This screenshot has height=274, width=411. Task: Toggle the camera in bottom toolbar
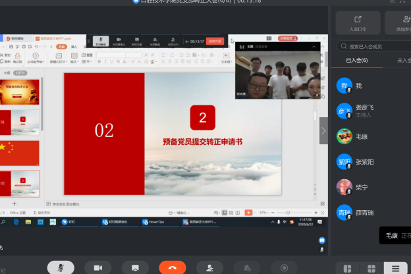pos(98,267)
